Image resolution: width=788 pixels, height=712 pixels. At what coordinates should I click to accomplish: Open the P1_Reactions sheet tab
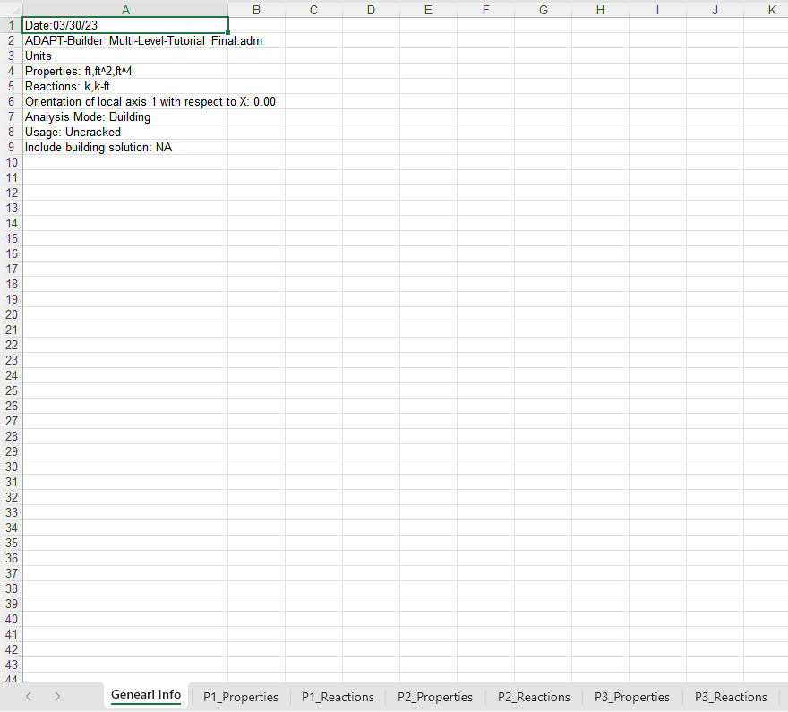tap(338, 696)
